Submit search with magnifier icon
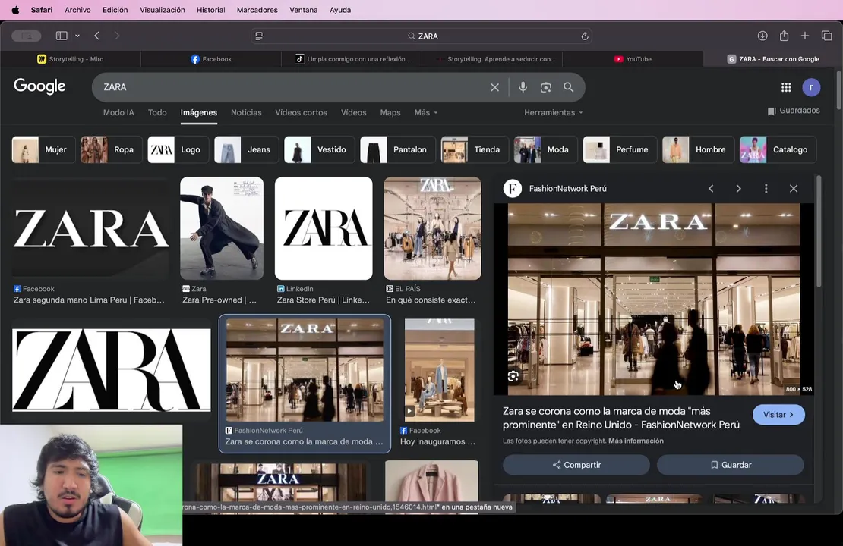 click(x=568, y=87)
